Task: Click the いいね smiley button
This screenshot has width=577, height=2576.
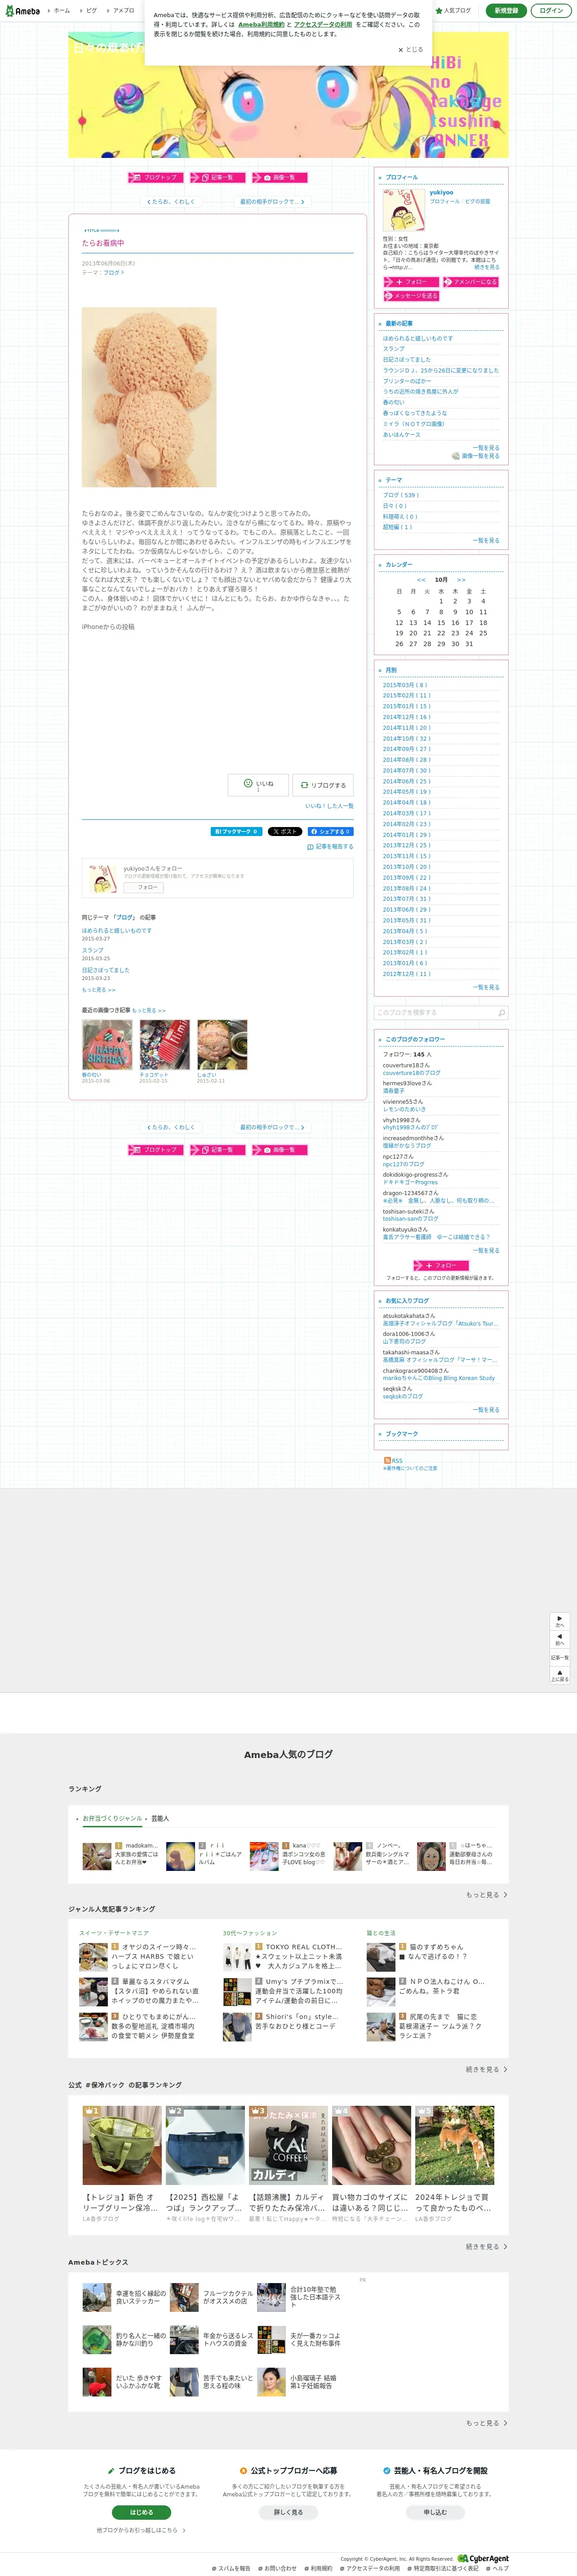Action: [257, 785]
